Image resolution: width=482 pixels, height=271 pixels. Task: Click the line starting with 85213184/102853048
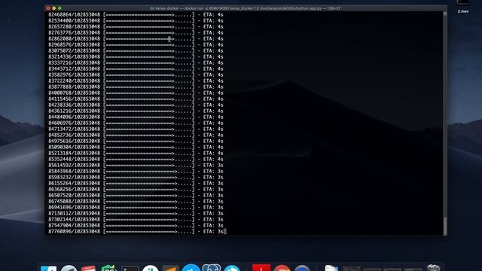click(136, 153)
